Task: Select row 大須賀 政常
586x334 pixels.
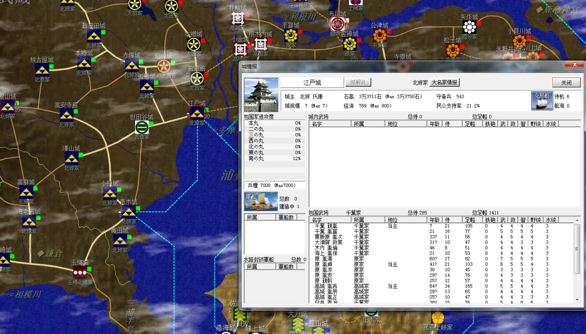Action: 441,242
